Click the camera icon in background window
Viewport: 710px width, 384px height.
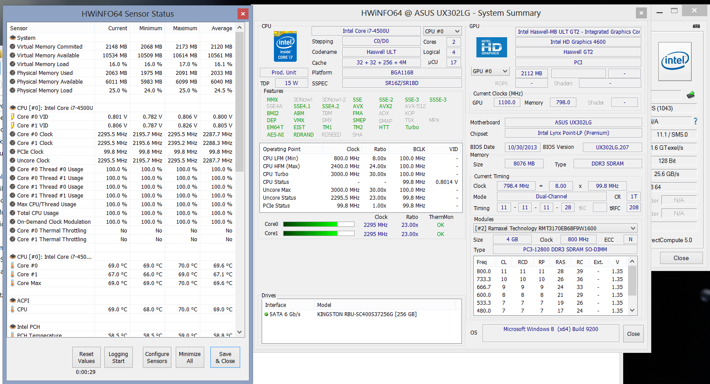696,26
